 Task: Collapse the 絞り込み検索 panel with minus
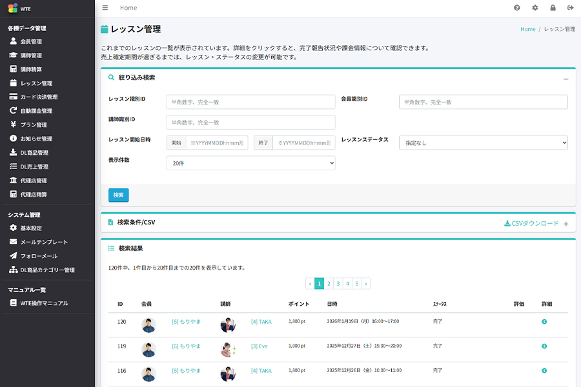point(566,79)
